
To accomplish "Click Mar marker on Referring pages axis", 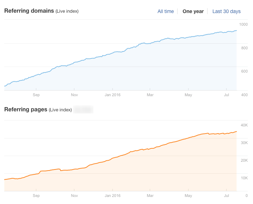I will coord(150,196).
